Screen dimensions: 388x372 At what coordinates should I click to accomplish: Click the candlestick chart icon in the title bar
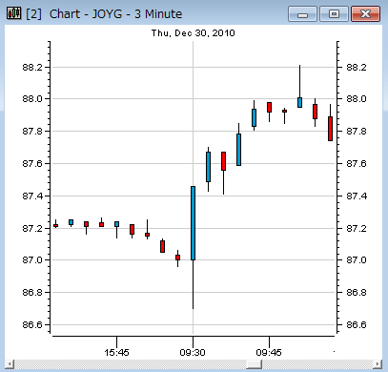[x=14, y=13]
